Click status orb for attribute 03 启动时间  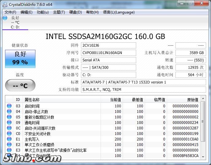[x=9, y=106]
